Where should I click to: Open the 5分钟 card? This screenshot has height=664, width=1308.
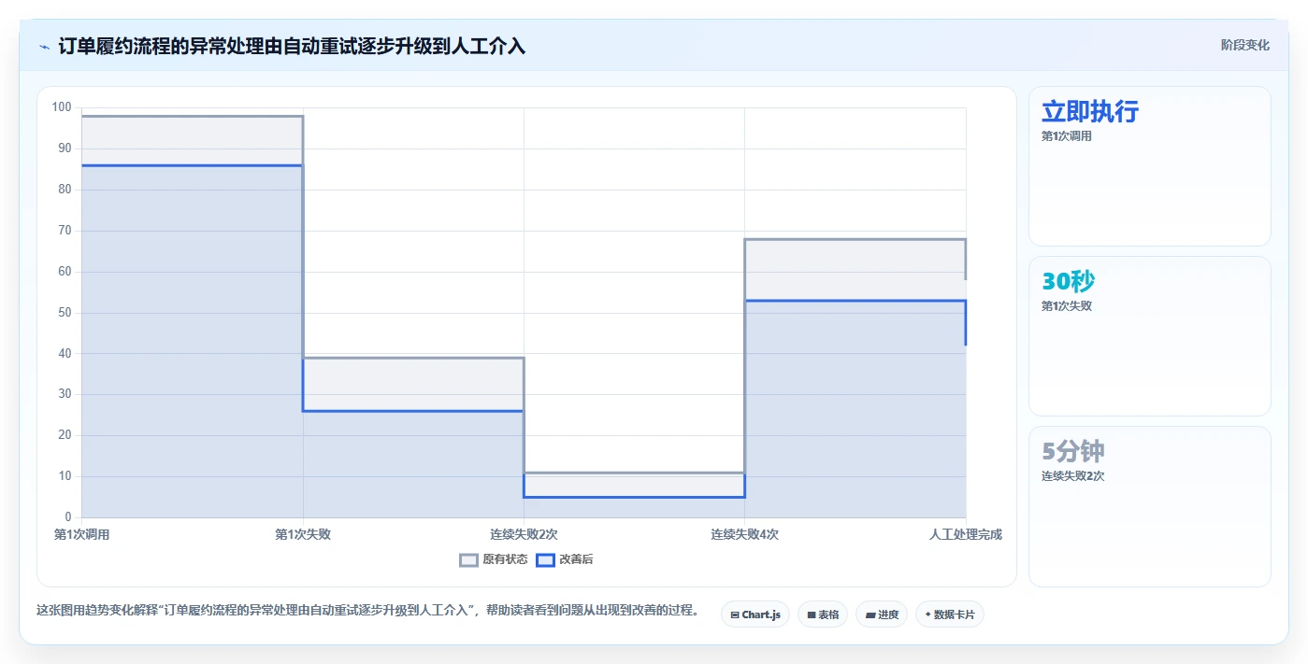(1150, 507)
